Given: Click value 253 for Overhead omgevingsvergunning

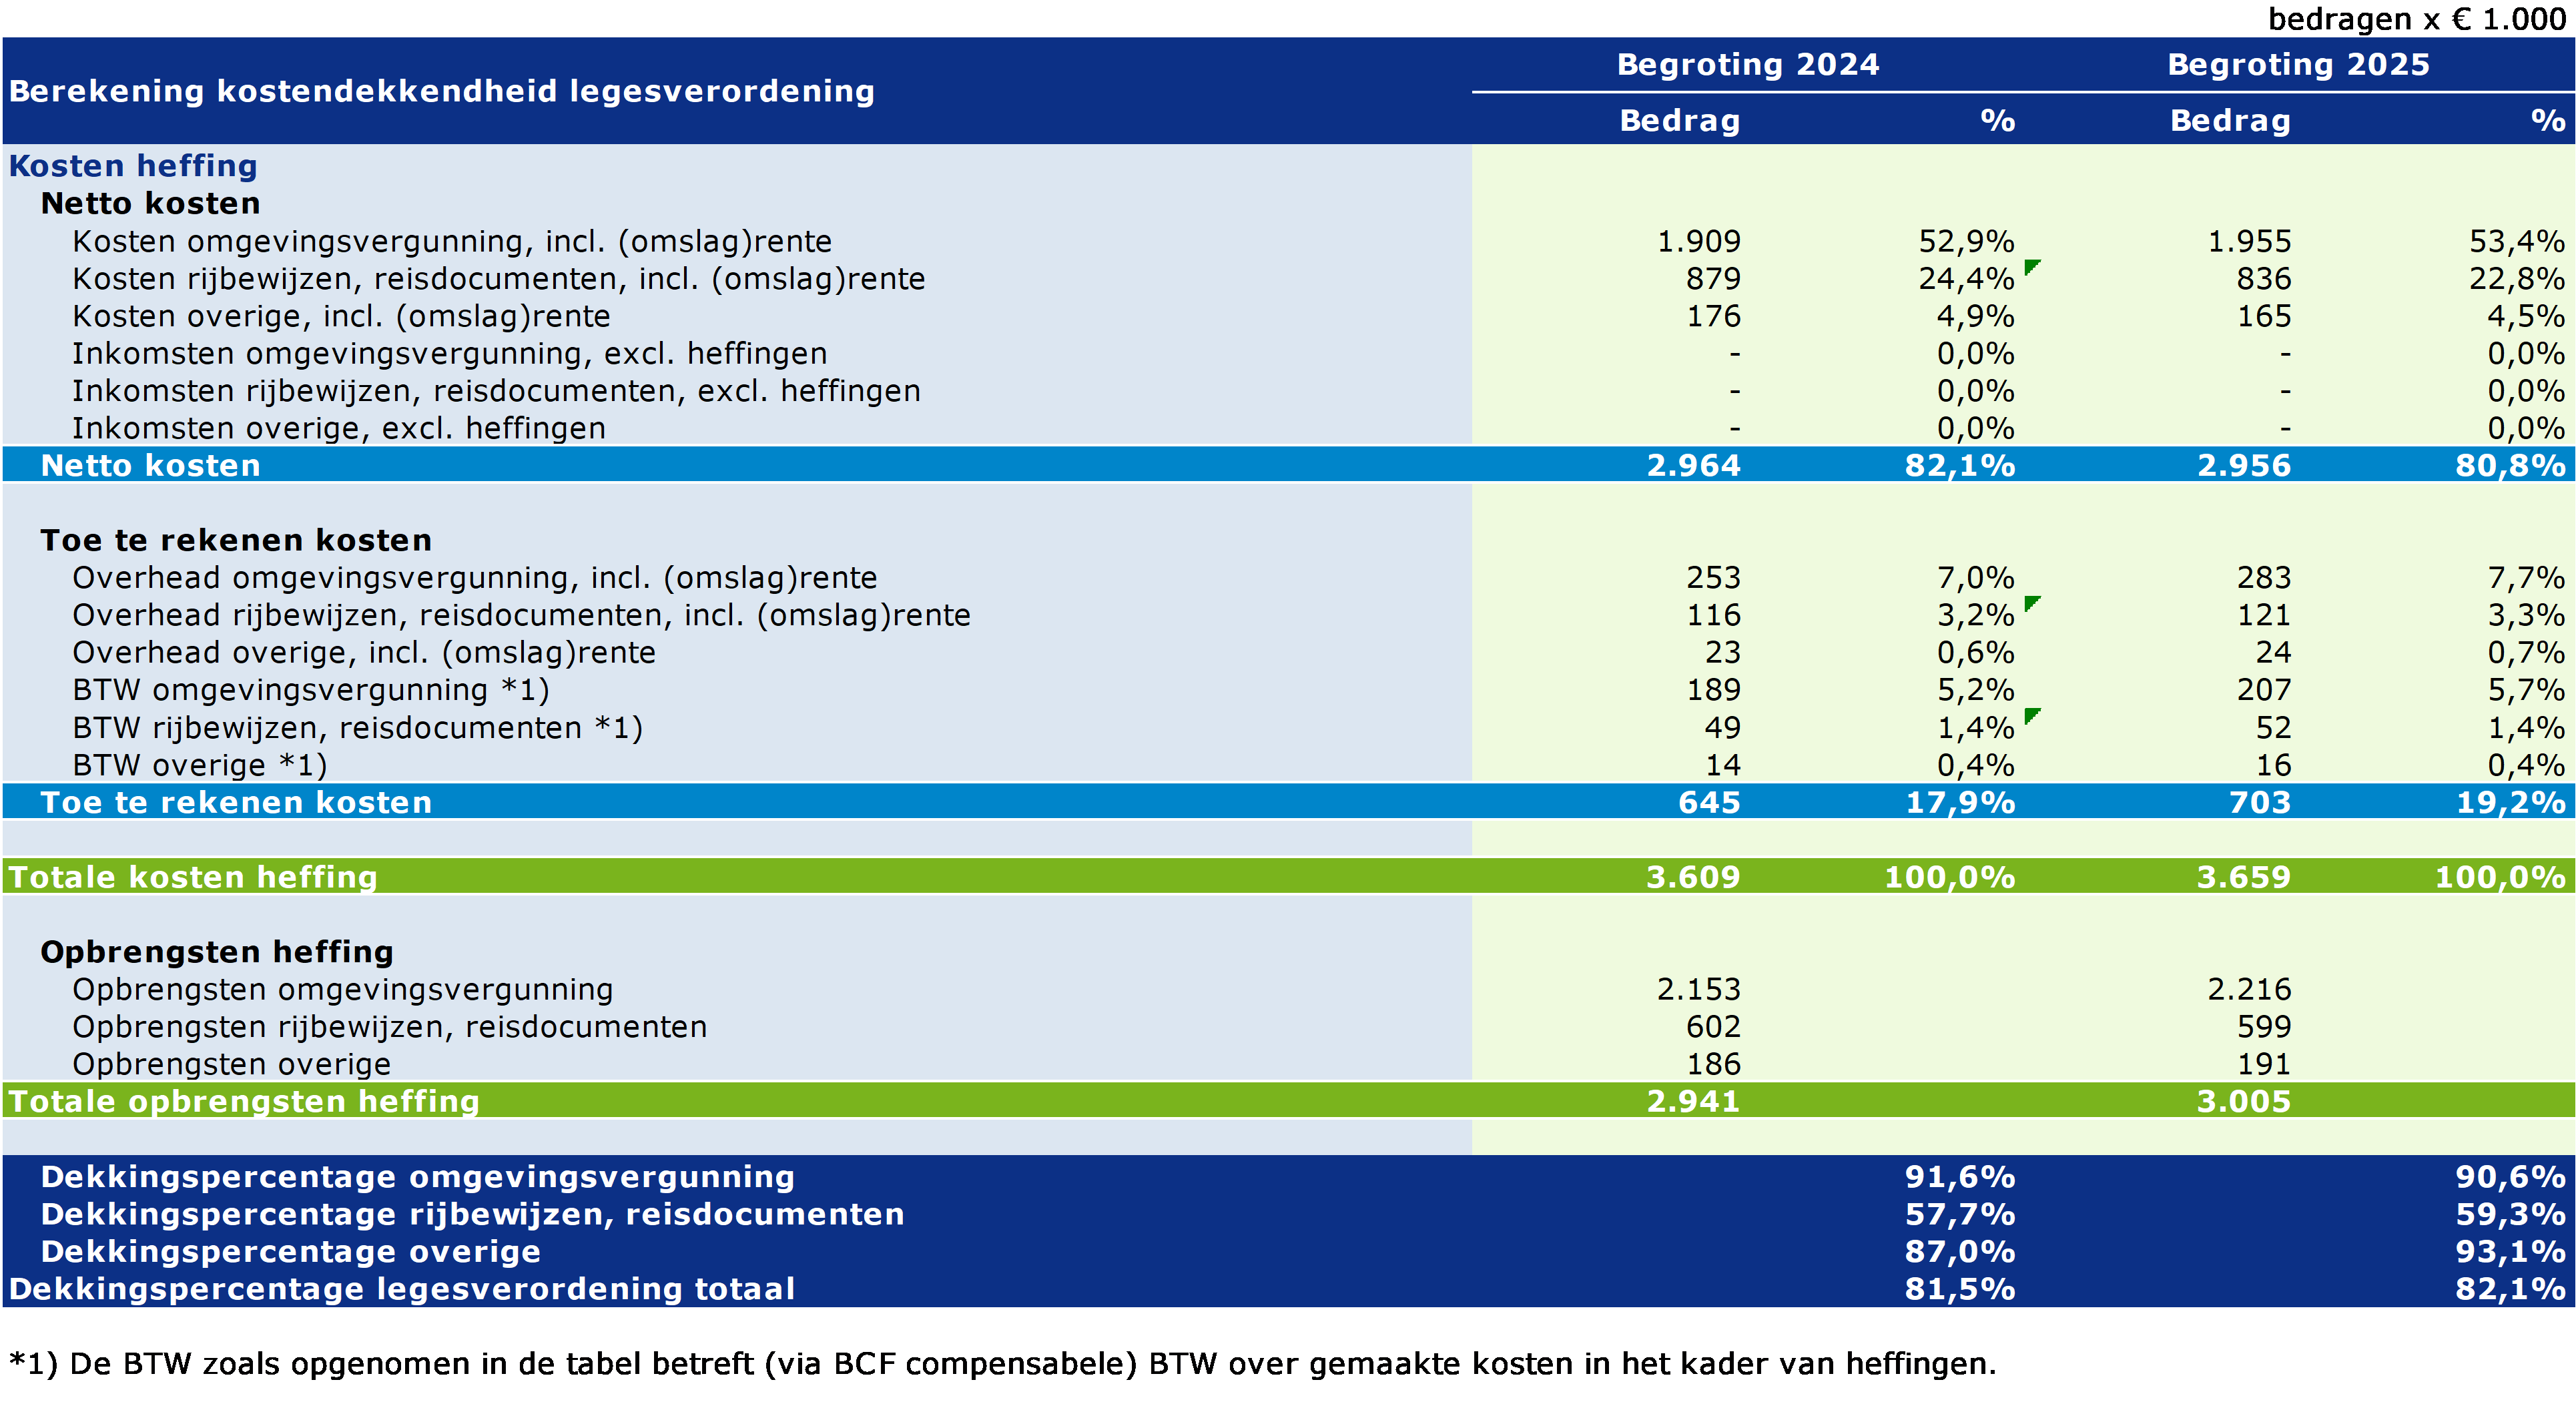Looking at the screenshot, I should [1713, 578].
